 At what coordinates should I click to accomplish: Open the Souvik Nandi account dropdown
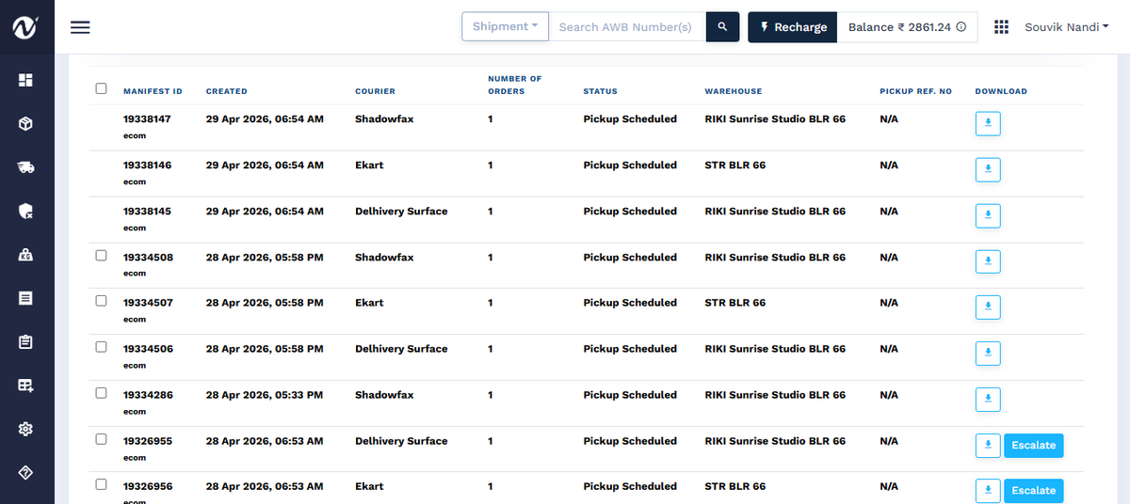pyautogui.click(x=1066, y=27)
